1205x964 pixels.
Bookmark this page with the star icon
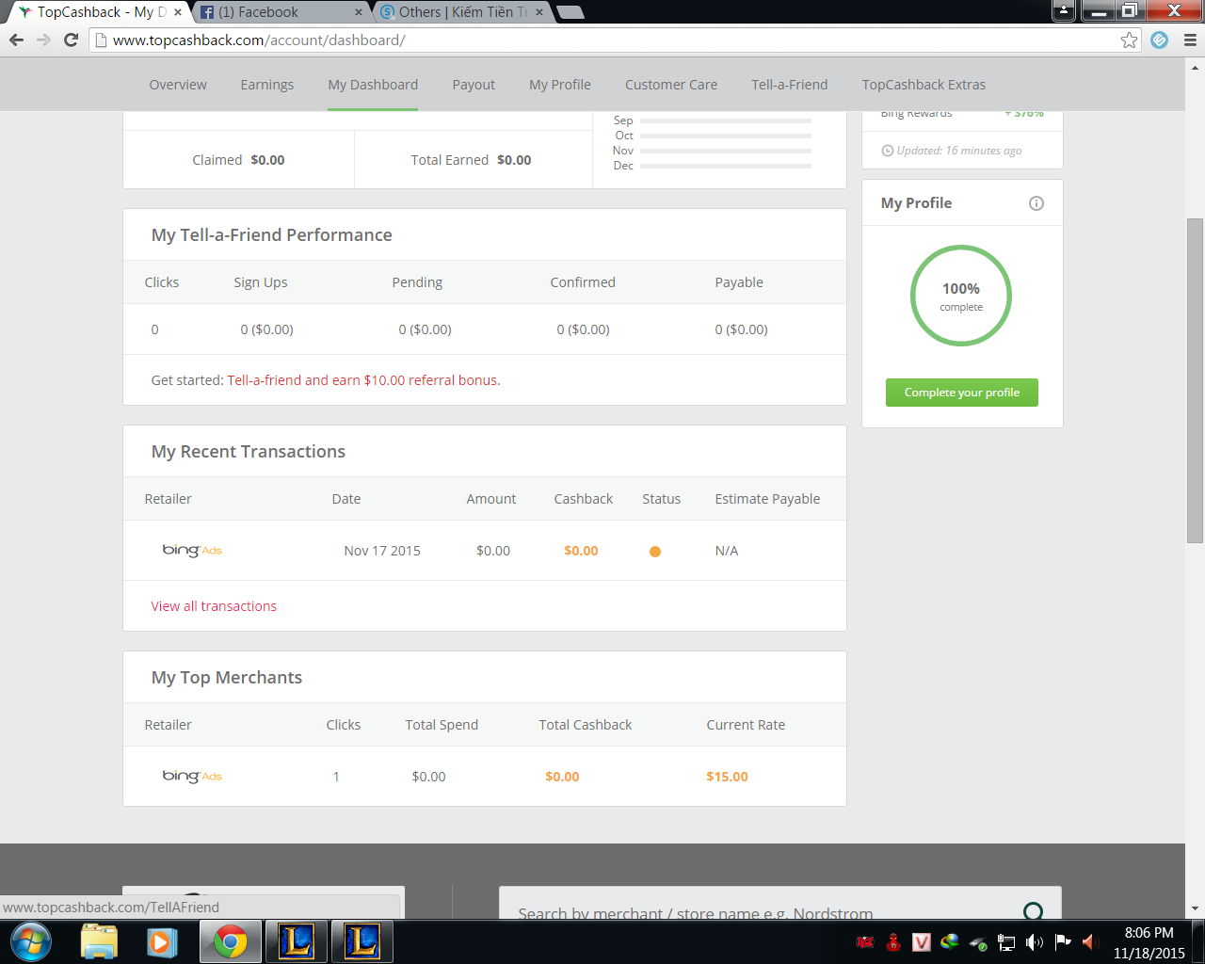tap(1129, 40)
